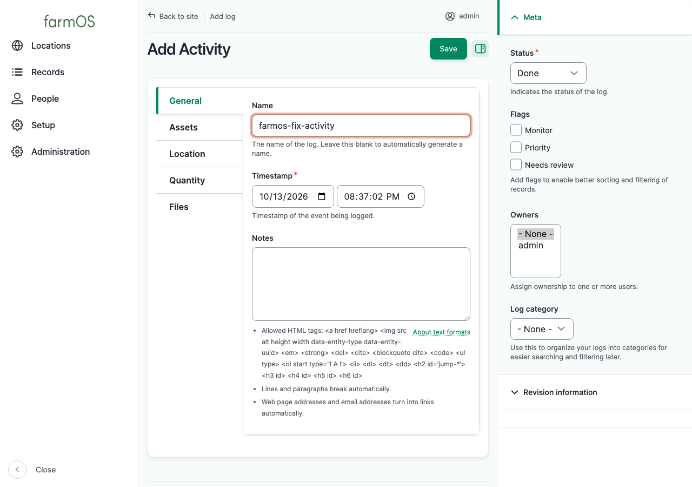Open the Files tab

(x=199, y=207)
